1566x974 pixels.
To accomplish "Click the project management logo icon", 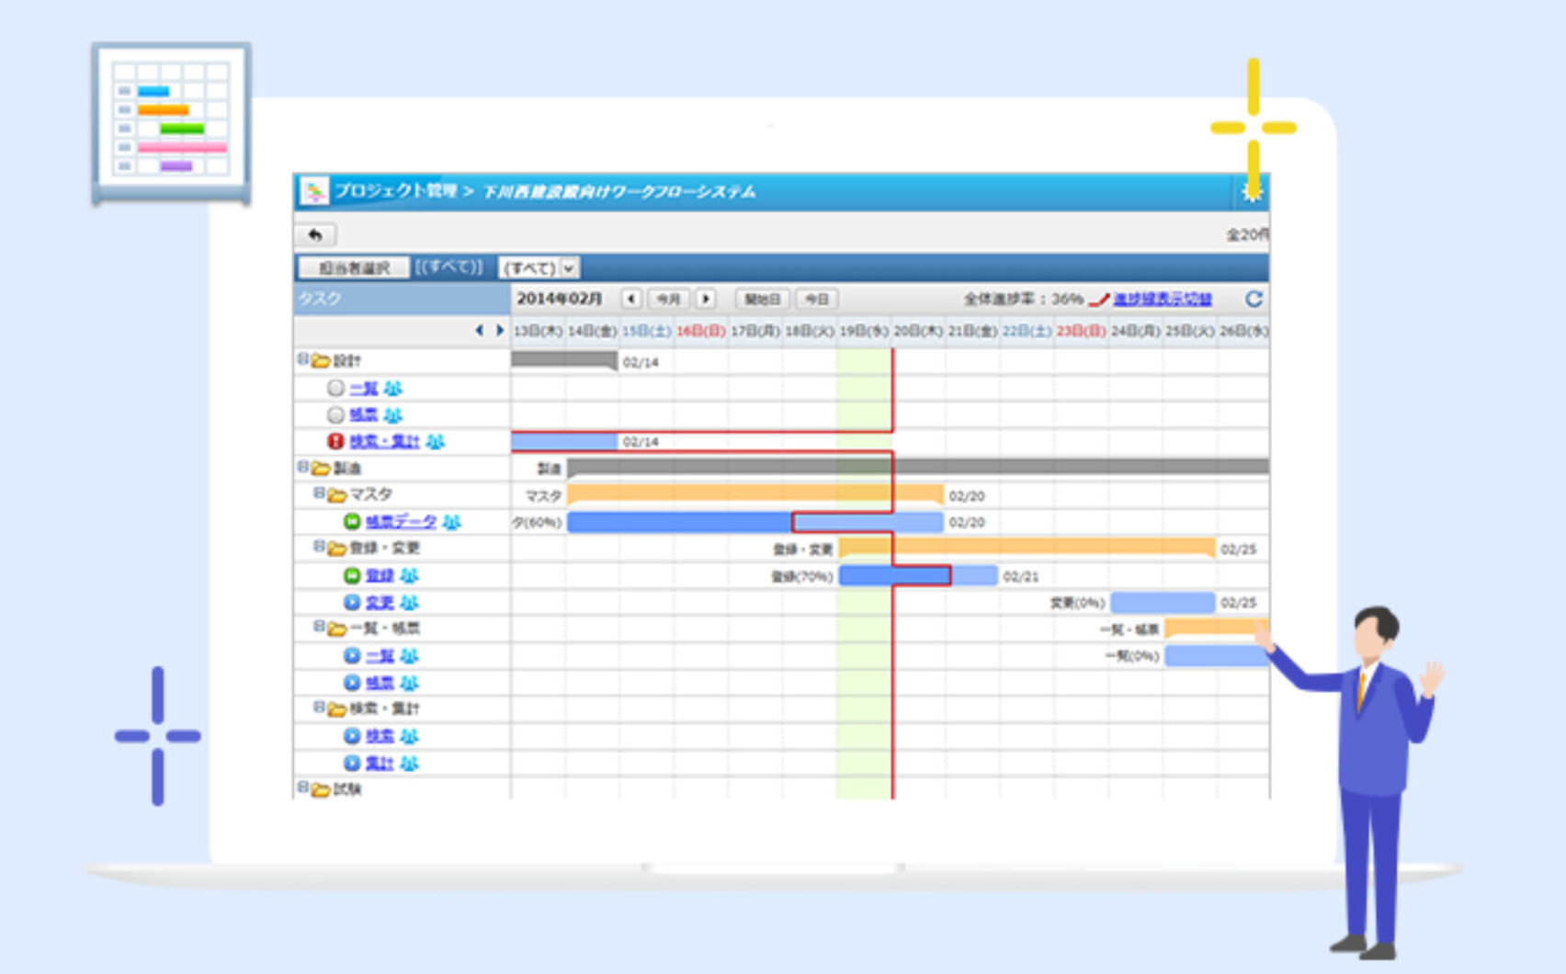I will (x=314, y=191).
